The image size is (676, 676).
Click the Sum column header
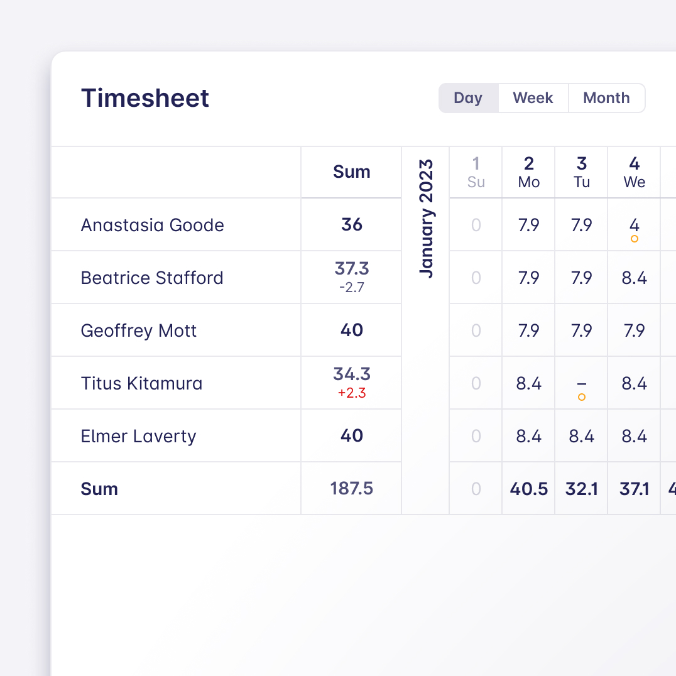tap(351, 172)
